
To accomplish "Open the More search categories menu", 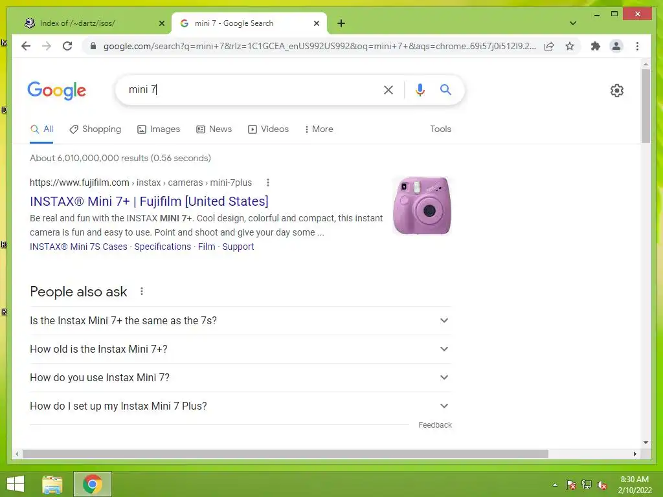I will (319, 129).
